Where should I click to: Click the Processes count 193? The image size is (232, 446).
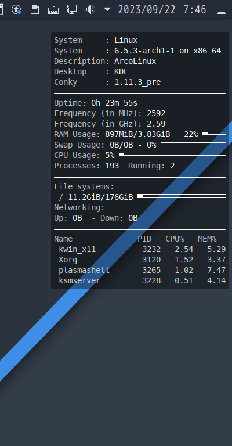click(x=112, y=166)
